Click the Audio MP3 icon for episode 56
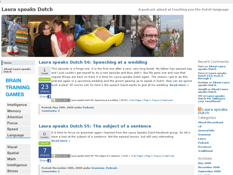This screenshot has width=233, height=175. pyautogui.click(x=61, y=100)
